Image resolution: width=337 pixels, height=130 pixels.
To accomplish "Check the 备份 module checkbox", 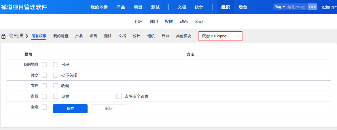I will tap(44, 96).
